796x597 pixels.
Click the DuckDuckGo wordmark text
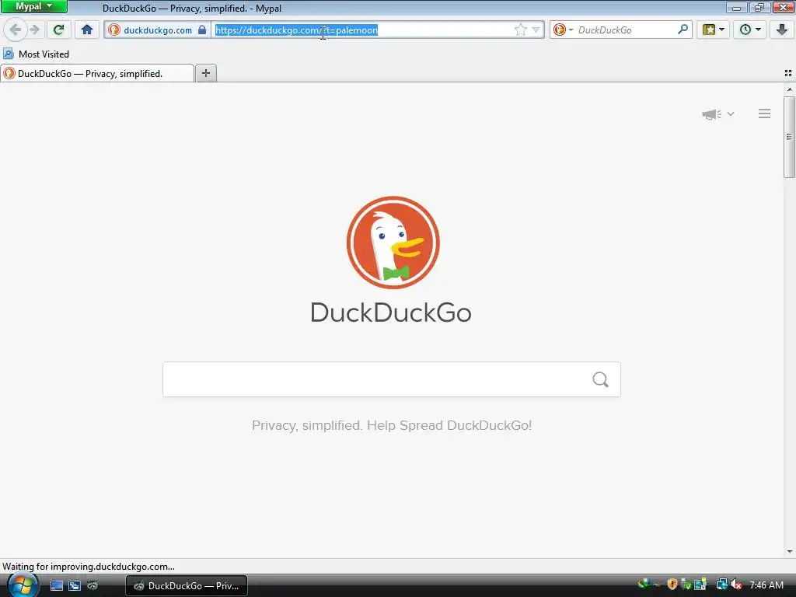click(x=391, y=312)
